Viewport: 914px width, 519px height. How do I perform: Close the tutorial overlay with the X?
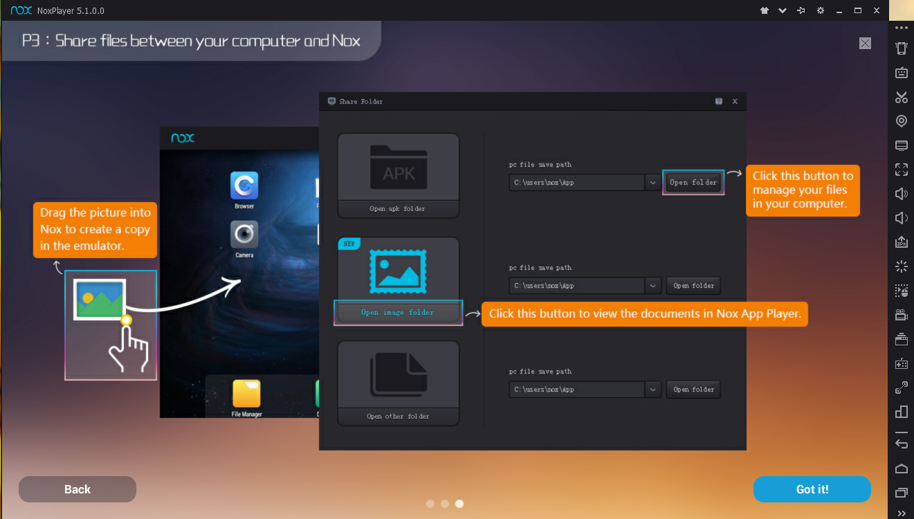point(865,43)
